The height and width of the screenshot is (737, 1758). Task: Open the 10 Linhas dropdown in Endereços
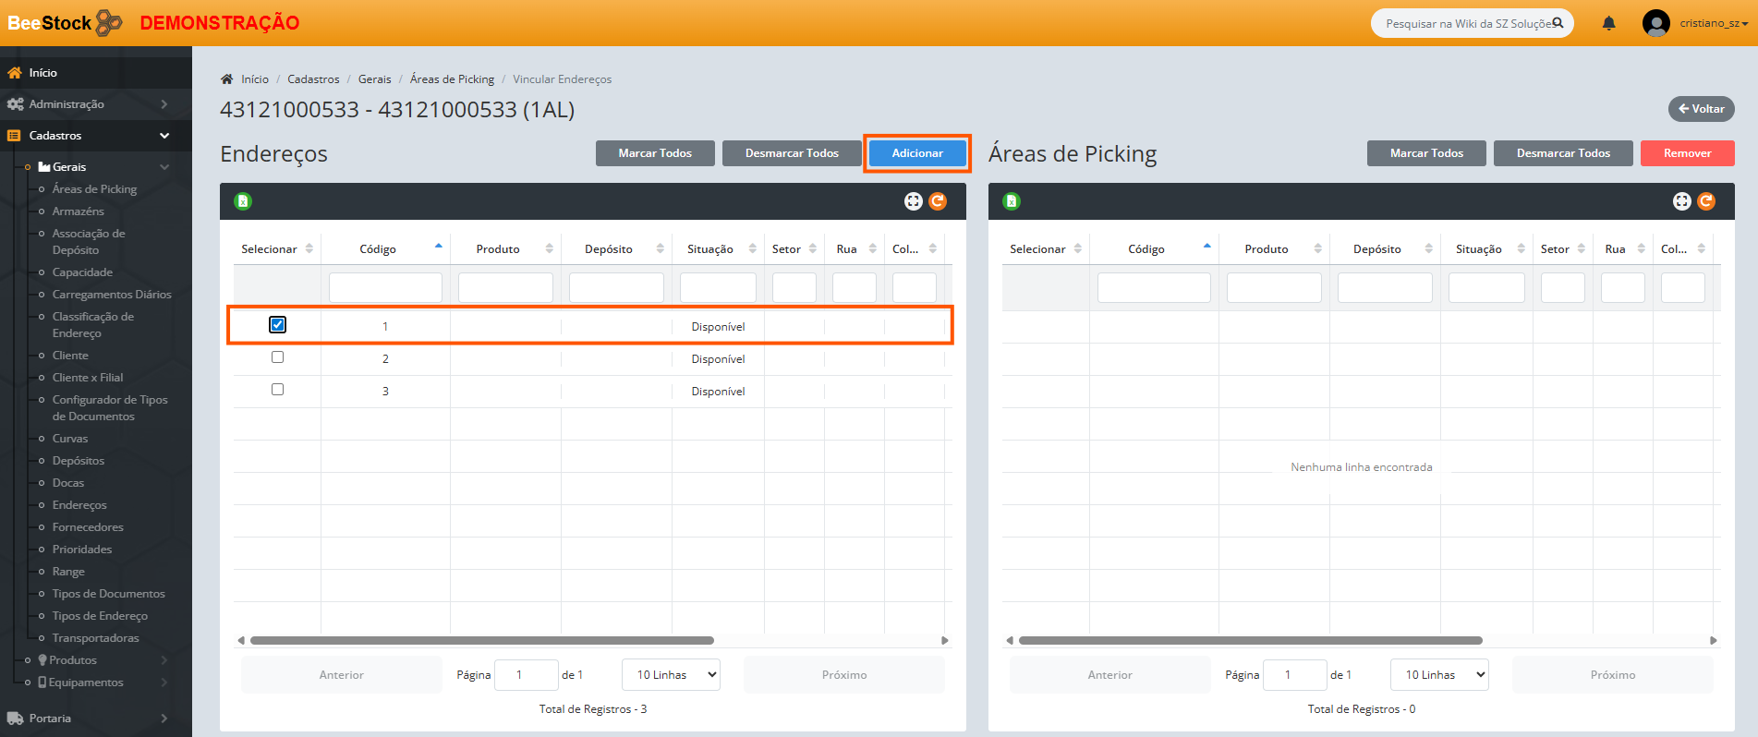(671, 675)
